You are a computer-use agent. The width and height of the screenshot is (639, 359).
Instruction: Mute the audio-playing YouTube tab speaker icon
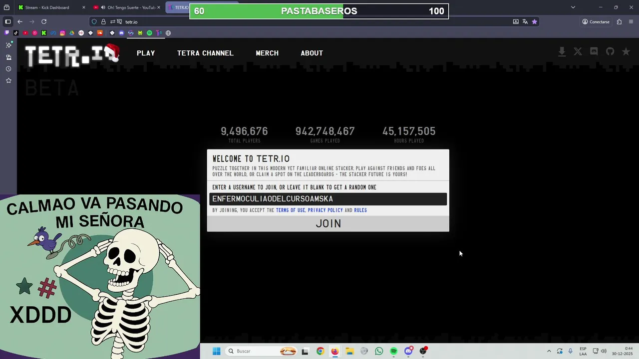click(103, 7)
